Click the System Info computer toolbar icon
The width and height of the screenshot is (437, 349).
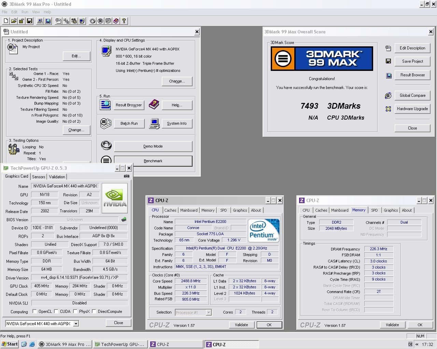40,21
